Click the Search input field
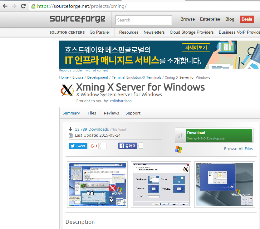This screenshot has height=229, width=260. (x=143, y=19)
